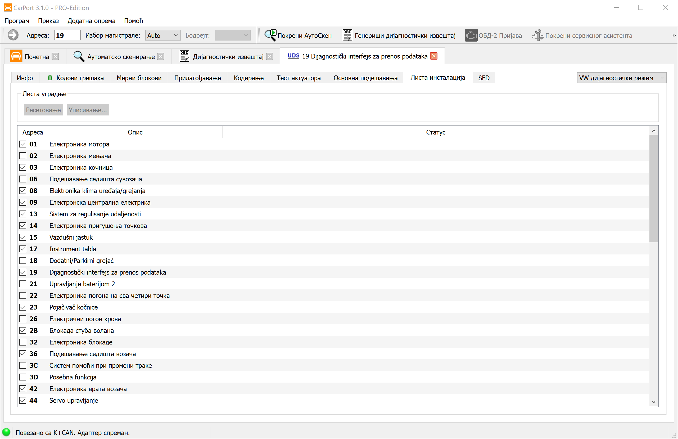Switch to the Кодови грешака tab

tap(75, 78)
